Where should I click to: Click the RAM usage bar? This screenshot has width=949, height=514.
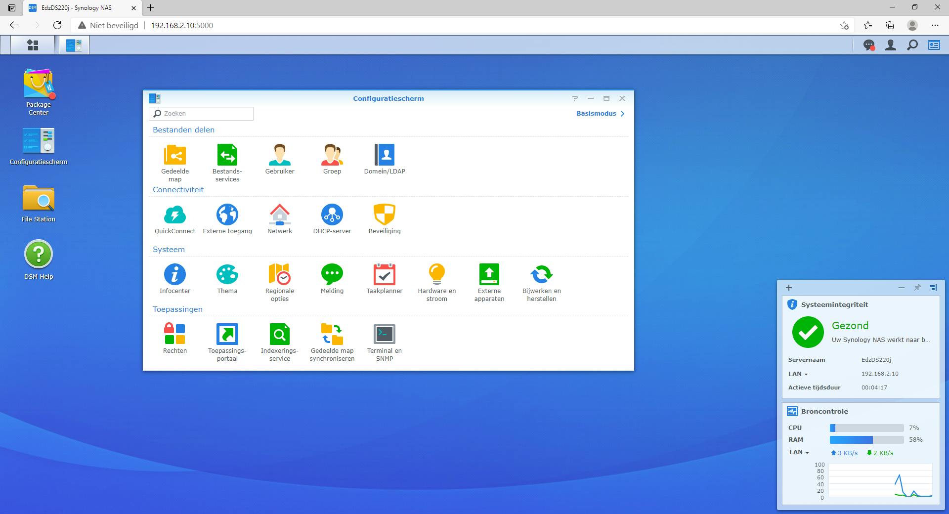click(x=867, y=440)
